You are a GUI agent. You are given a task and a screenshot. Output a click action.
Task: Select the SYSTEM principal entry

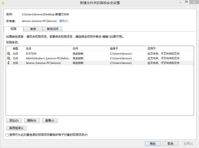[31, 53]
